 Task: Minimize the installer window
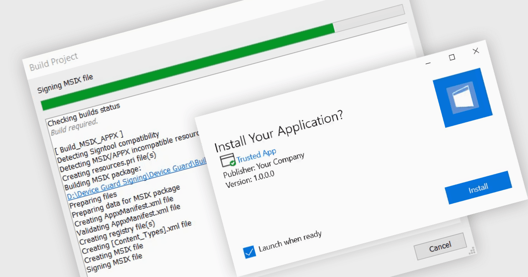[429, 63]
